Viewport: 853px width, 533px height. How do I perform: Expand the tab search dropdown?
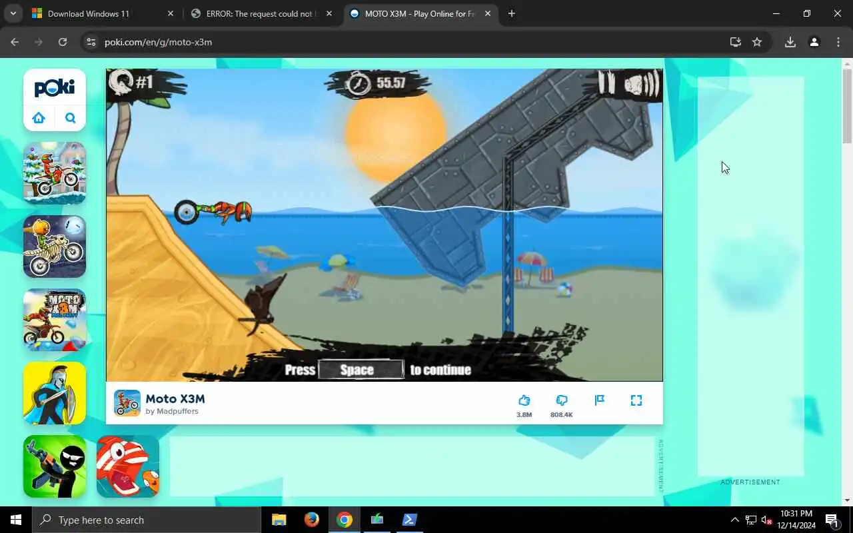[13, 13]
